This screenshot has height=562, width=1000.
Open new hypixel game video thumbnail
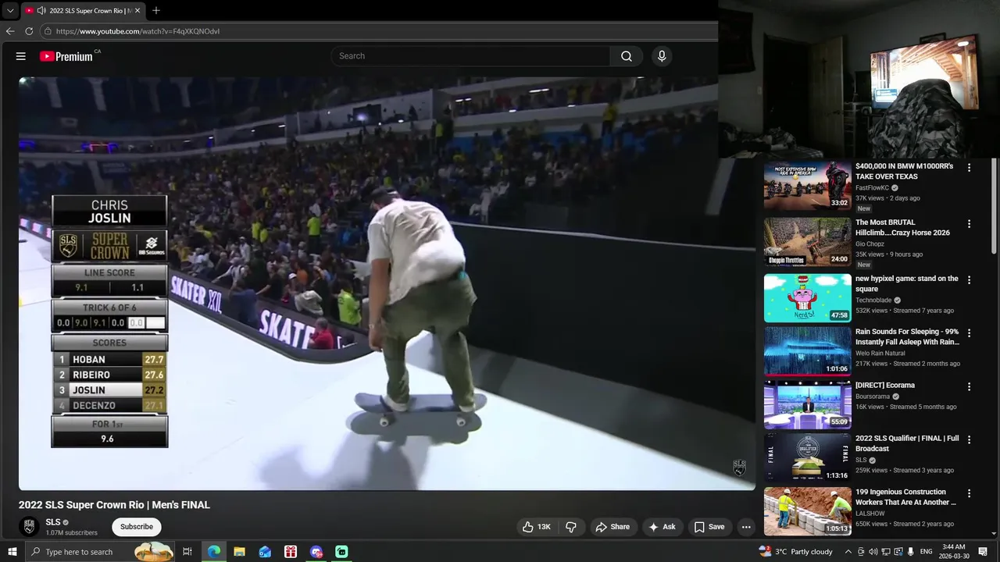click(x=808, y=297)
